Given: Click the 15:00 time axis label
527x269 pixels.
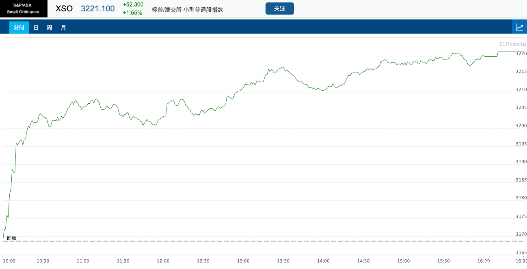Looking at the screenshot, I should point(404,261).
